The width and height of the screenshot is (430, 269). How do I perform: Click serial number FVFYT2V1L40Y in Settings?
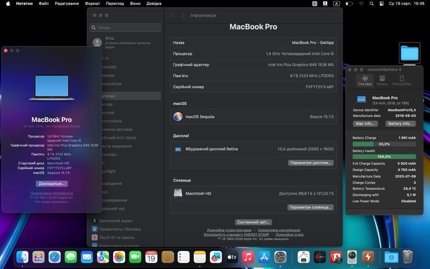click(319, 87)
